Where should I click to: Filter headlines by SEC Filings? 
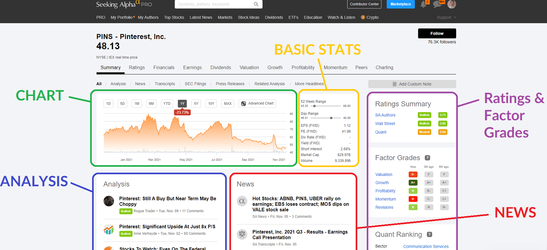tap(196, 84)
